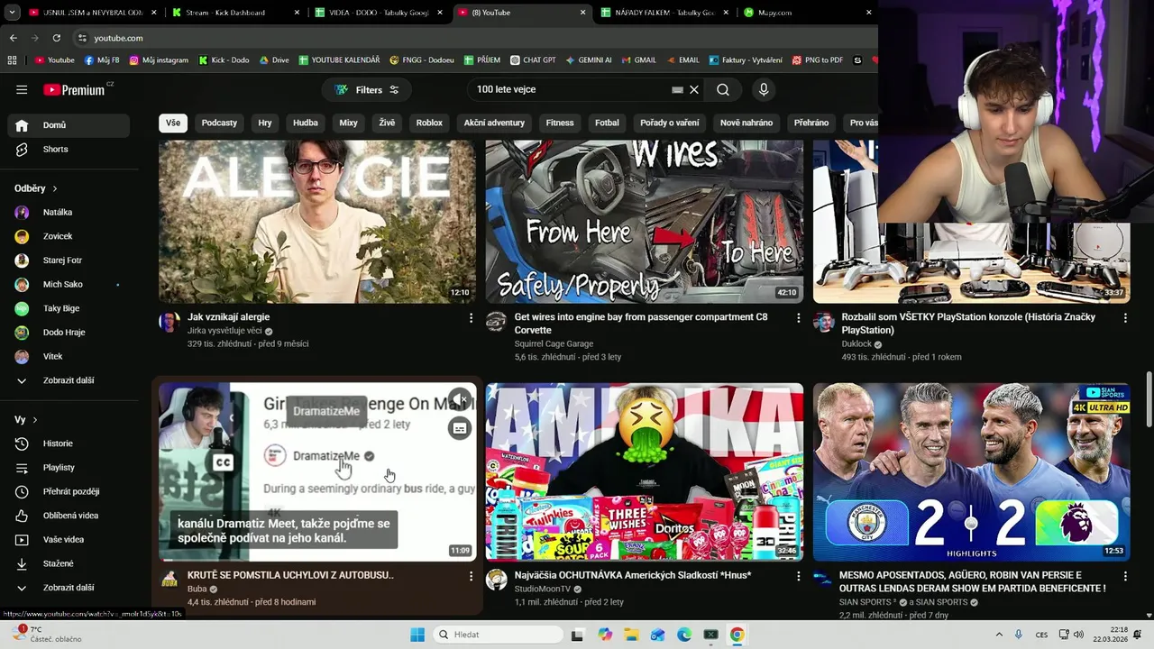This screenshot has width=1154, height=649.
Task: Expand the Vy section
Action: 26,420
